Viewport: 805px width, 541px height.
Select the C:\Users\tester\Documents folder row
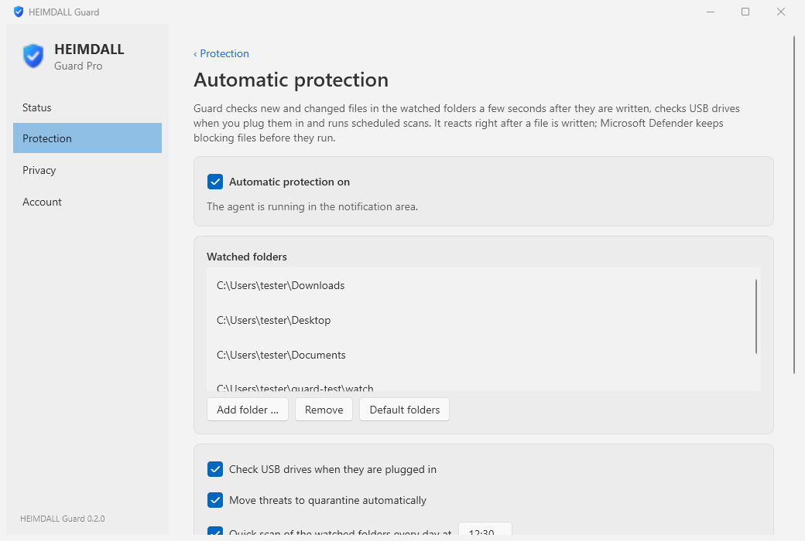click(480, 356)
